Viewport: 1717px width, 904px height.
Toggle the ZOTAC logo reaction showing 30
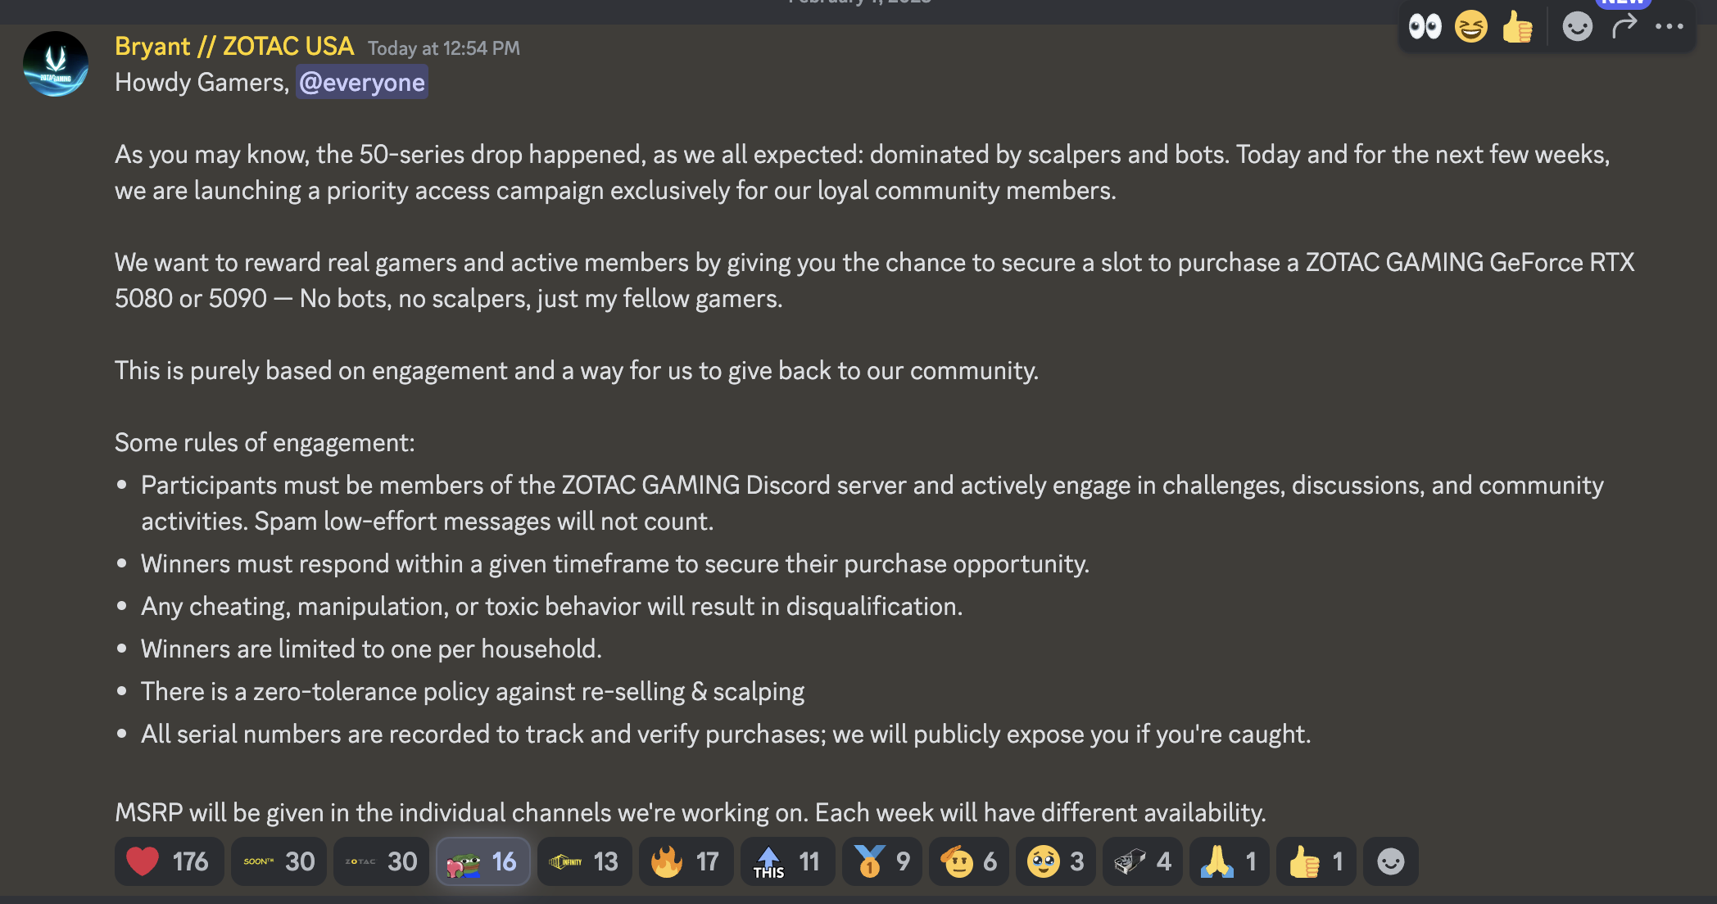[x=381, y=861]
